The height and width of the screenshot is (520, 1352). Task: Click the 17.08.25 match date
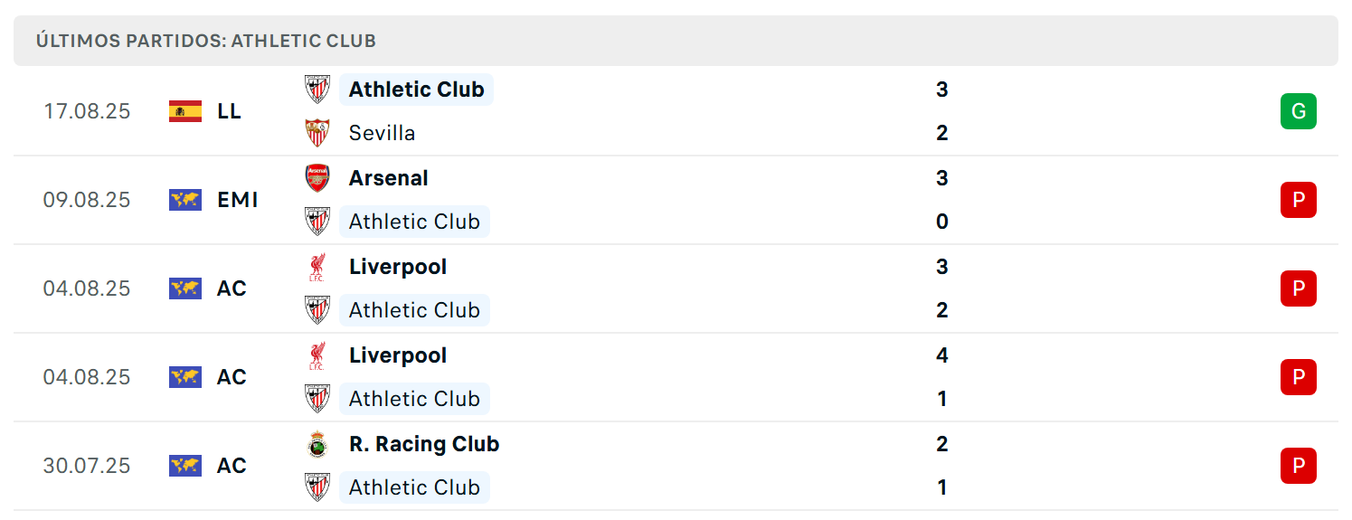click(x=87, y=111)
